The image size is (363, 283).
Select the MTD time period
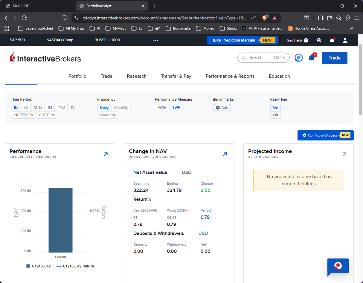coord(38,108)
